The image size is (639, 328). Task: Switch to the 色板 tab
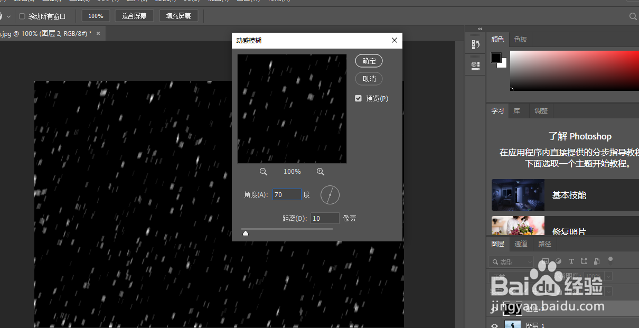(x=520, y=39)
